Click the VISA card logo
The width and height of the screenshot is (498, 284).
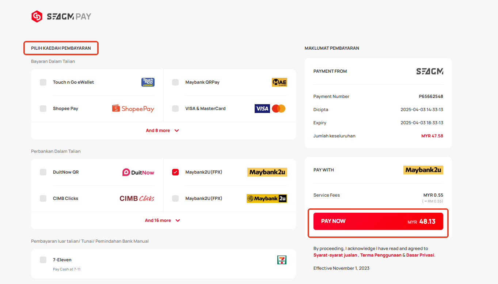(262, 109)
